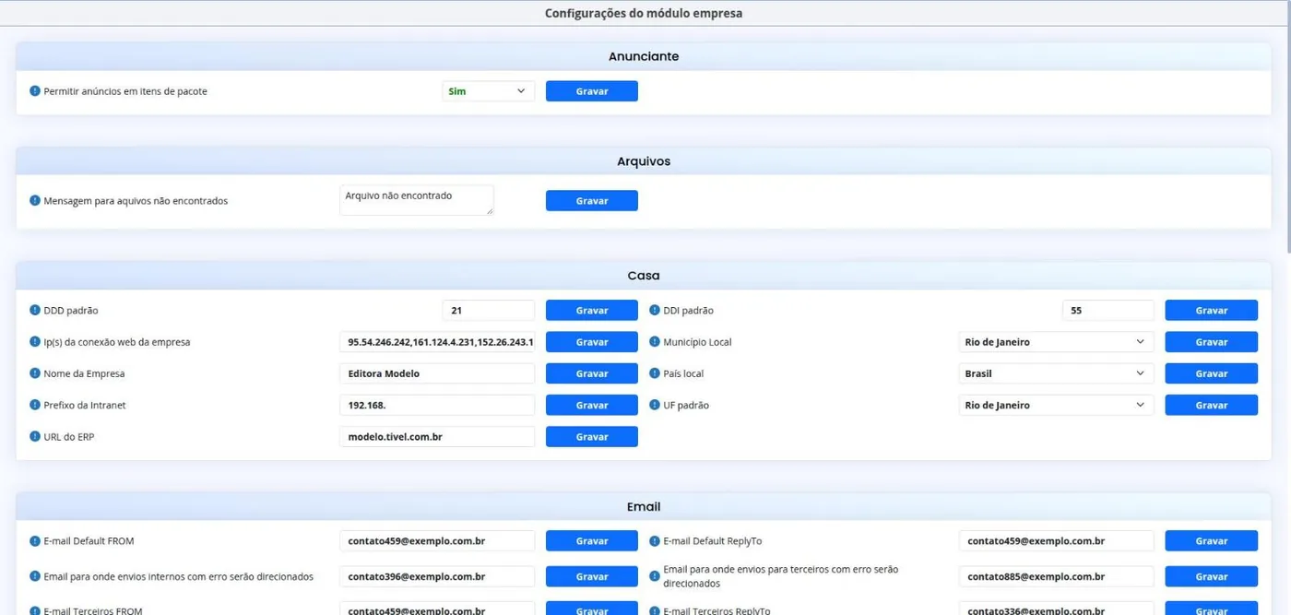Click Gravar for UF padrão
This screenshot has width=1291, height=615.
pos(1212,405)
